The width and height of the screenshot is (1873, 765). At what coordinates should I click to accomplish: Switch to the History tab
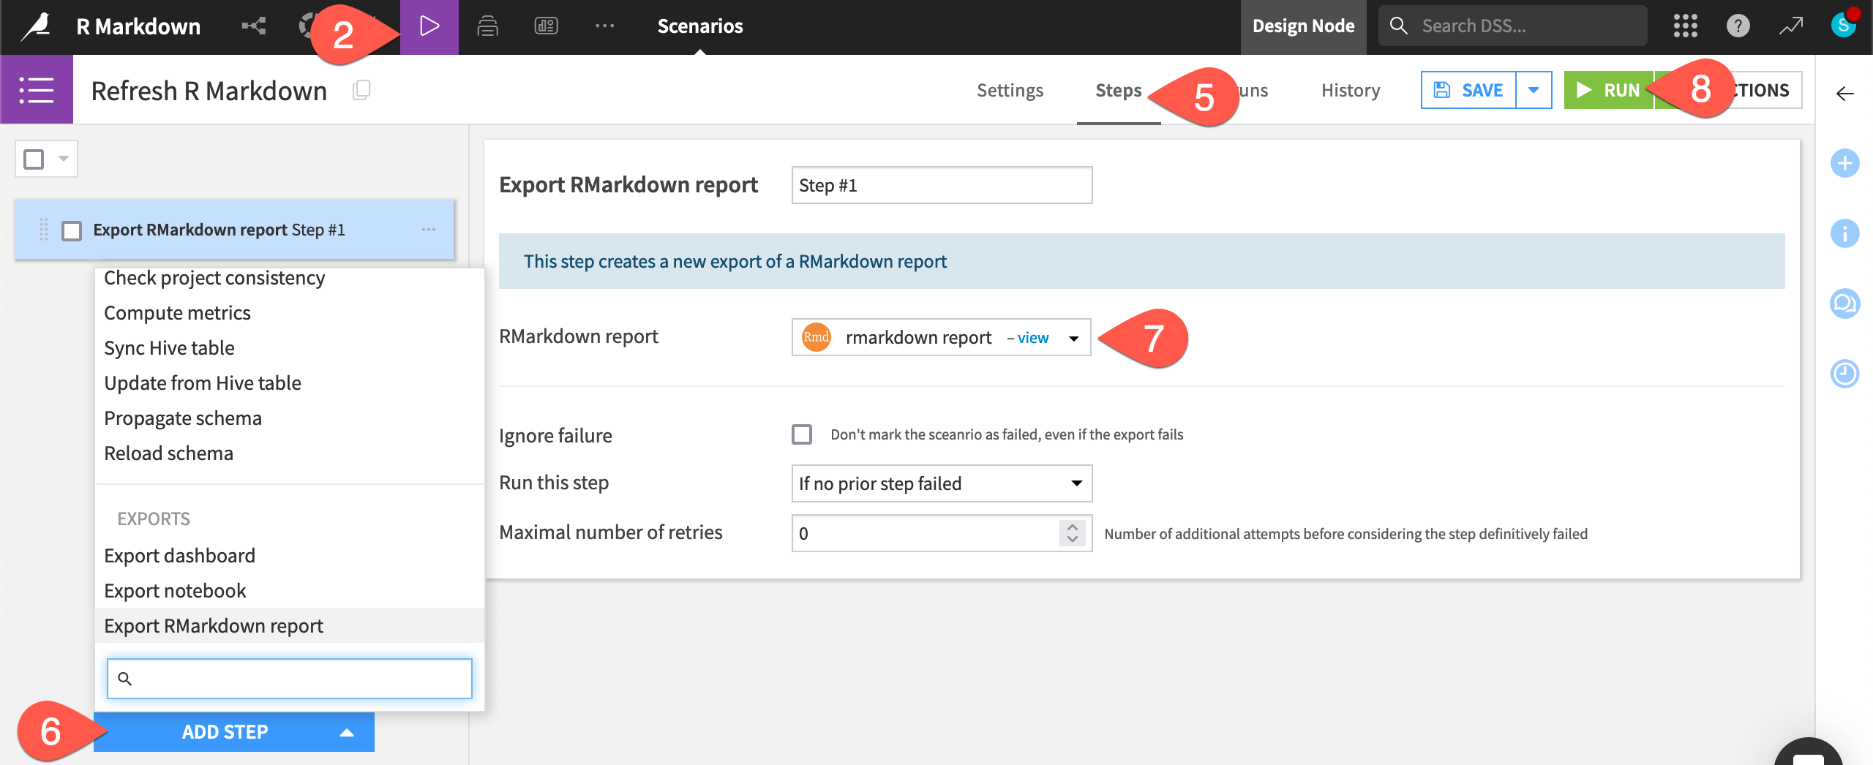[x=1351, y=90]
